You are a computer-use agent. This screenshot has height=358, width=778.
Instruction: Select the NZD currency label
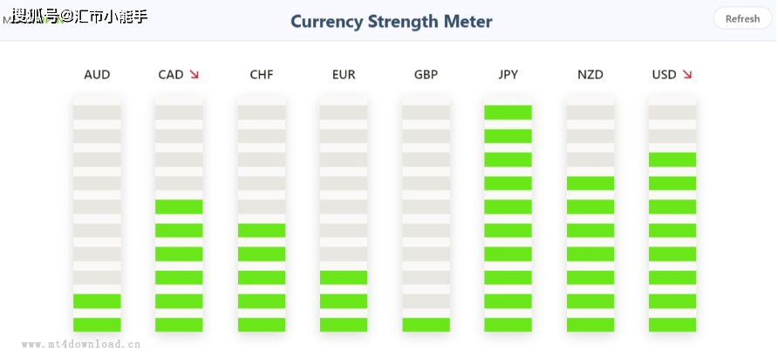pos(590,75)
